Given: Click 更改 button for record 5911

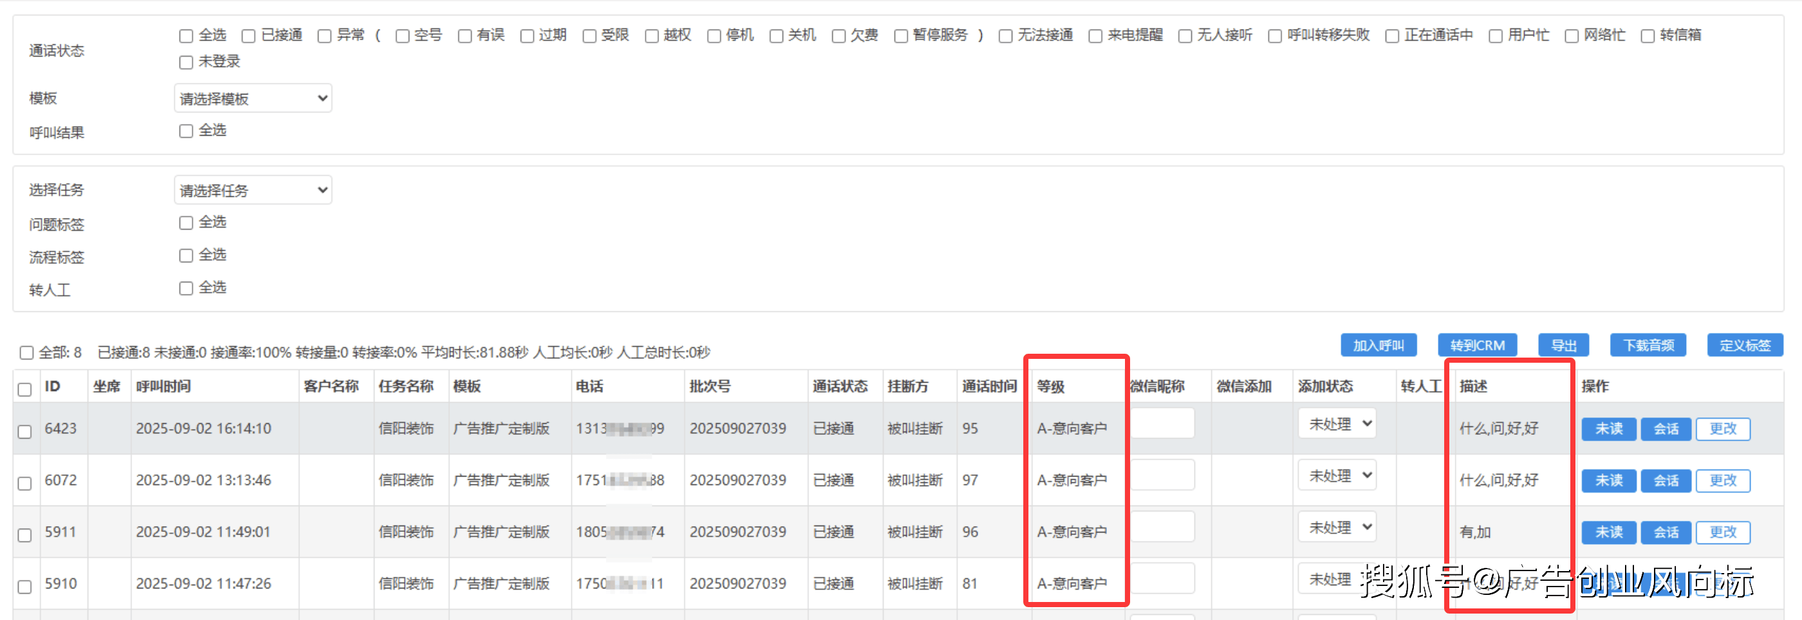Looking at the screenshot, I should pyautogui.click(x=1722, y=532).
